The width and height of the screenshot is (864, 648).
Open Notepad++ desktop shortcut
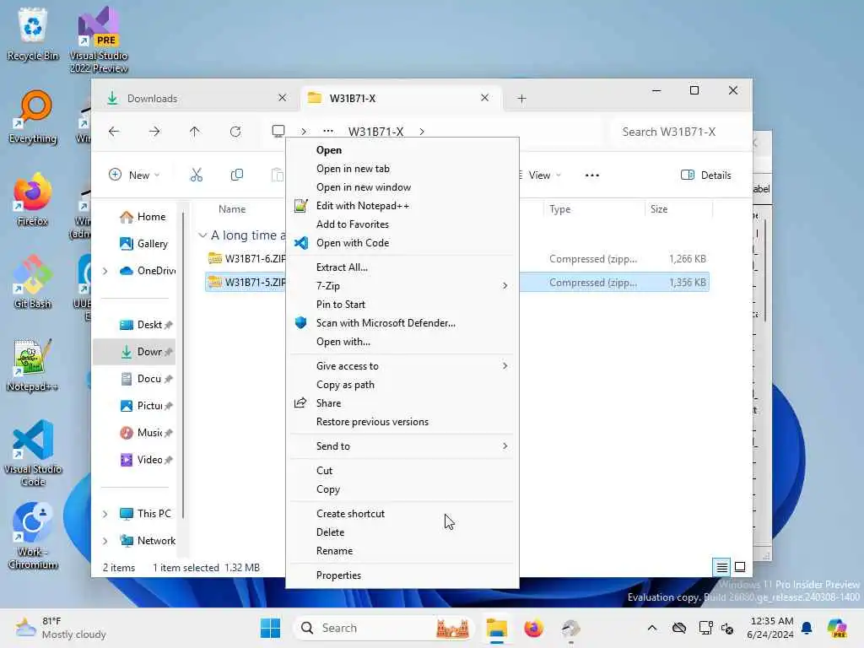point(33,364)
